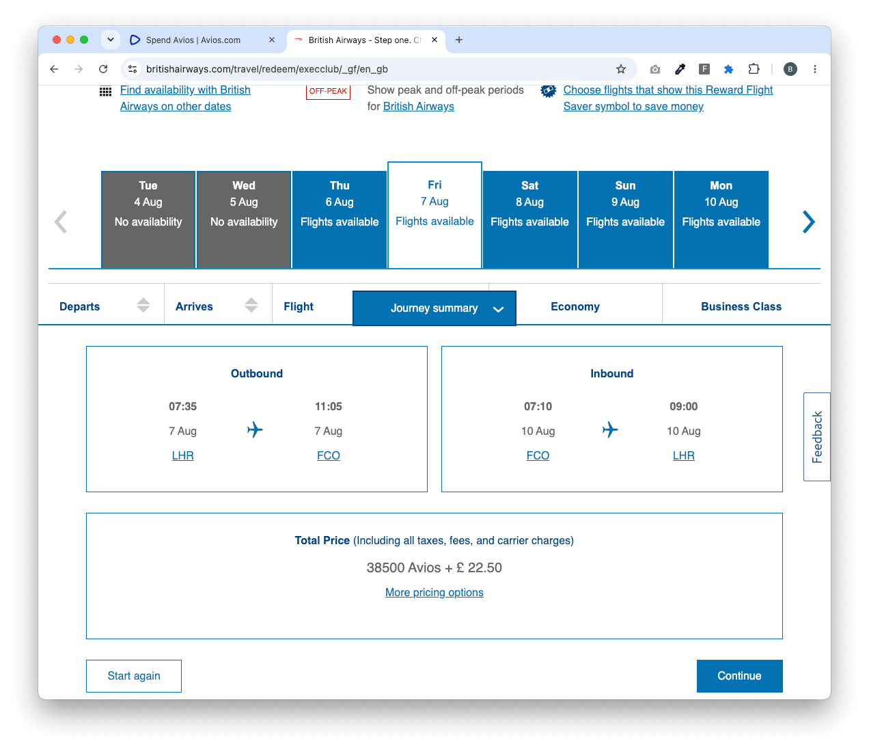Open the Chrome profile B avatar
The image size is (869, 750).
pyautogui.click(x=790, y=69)
